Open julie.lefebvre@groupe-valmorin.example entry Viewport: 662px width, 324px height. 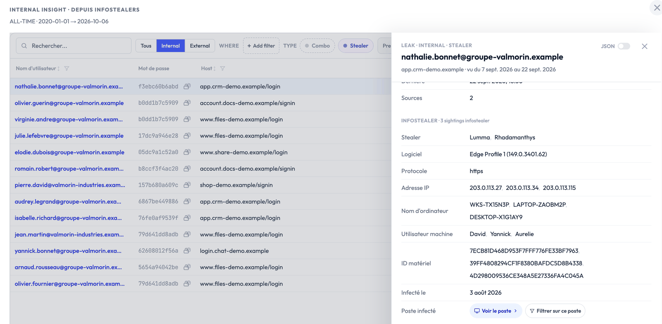[x=69, y=135]
